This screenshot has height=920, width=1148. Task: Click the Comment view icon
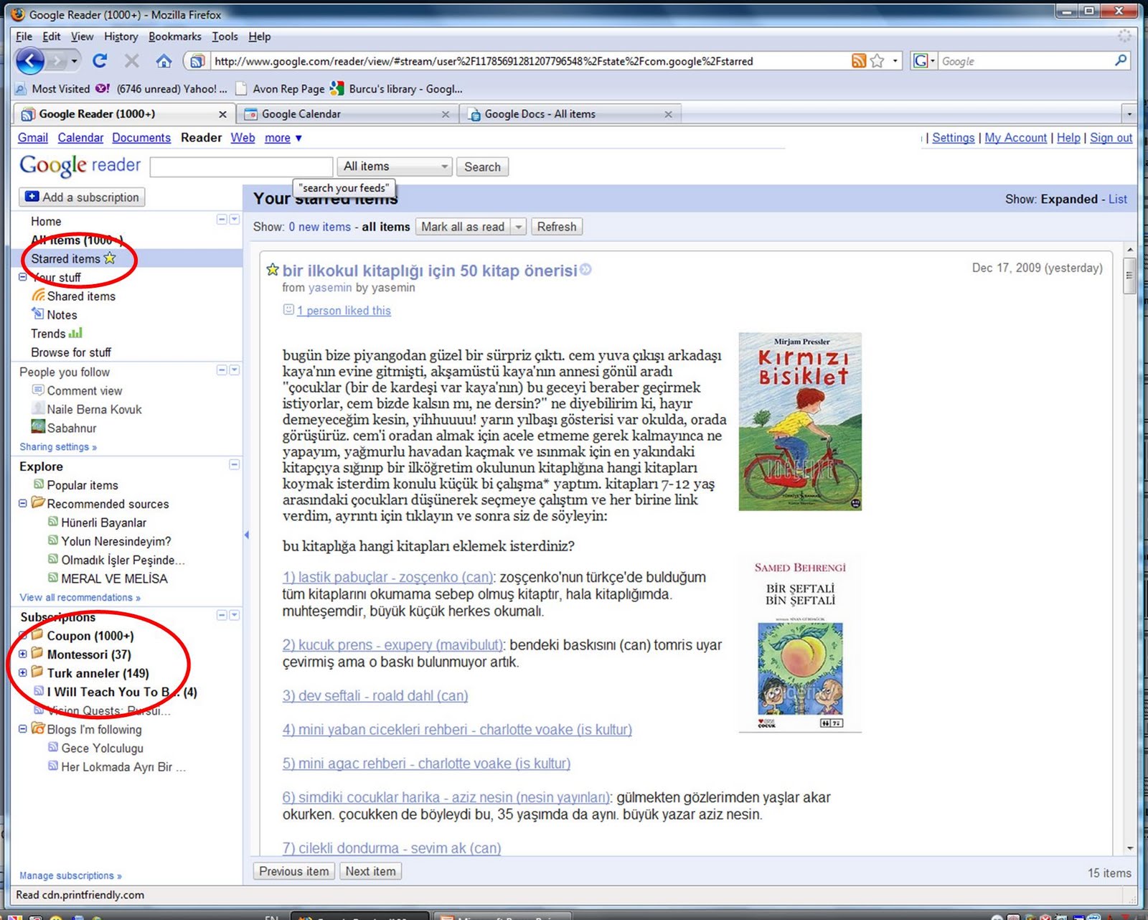click(x=38, y=390)
